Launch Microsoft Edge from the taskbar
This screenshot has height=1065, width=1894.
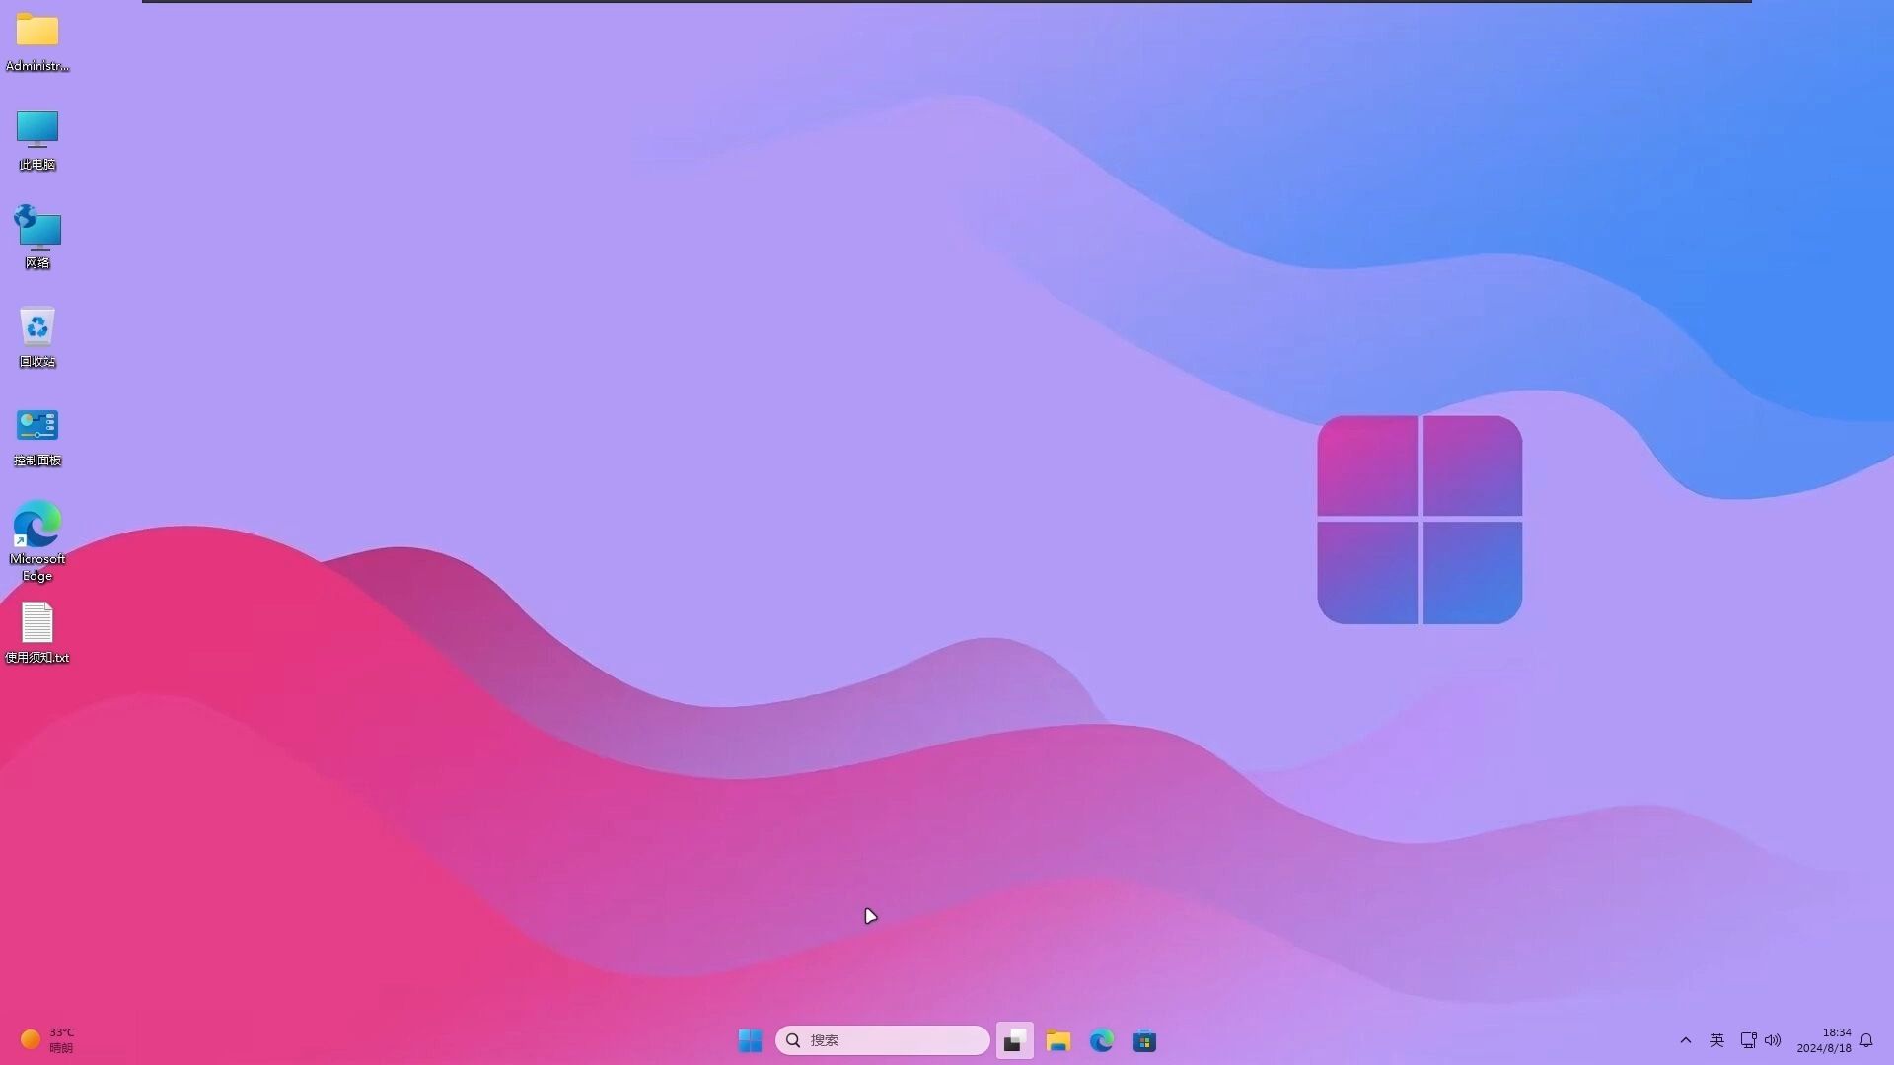pos(1102,1040)
